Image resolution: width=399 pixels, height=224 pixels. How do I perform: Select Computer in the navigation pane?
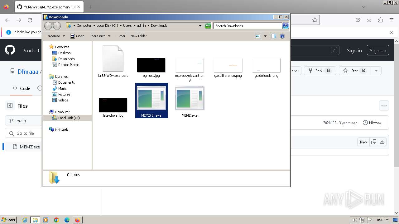(62, 112)
